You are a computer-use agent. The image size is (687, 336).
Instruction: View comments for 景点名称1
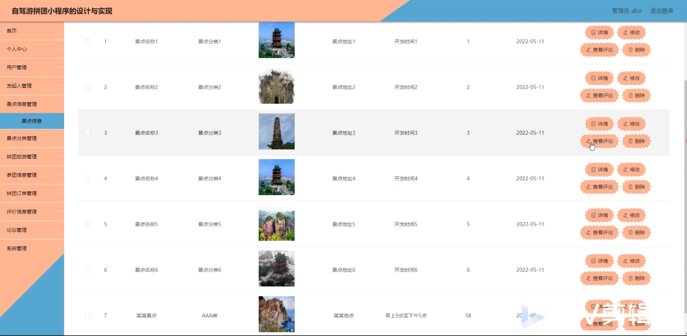599,50
